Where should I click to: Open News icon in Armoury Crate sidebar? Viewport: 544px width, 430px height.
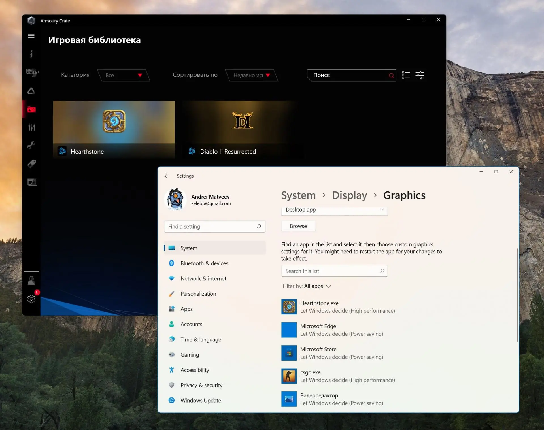coord(32,182)
